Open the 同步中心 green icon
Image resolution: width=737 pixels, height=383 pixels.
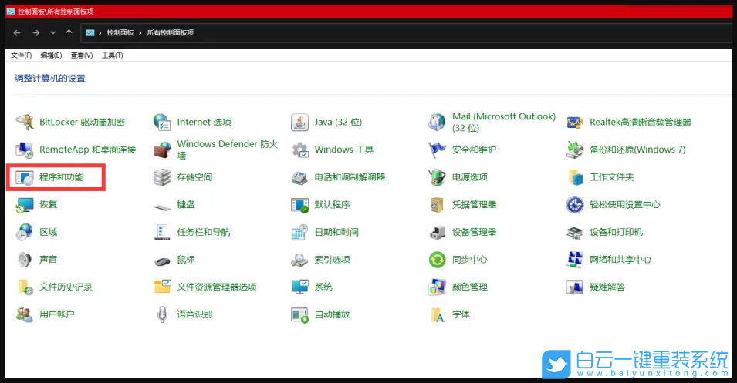[437, 260]
